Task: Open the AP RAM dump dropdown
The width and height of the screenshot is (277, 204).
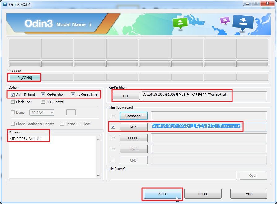Action: tap(42, 112)
